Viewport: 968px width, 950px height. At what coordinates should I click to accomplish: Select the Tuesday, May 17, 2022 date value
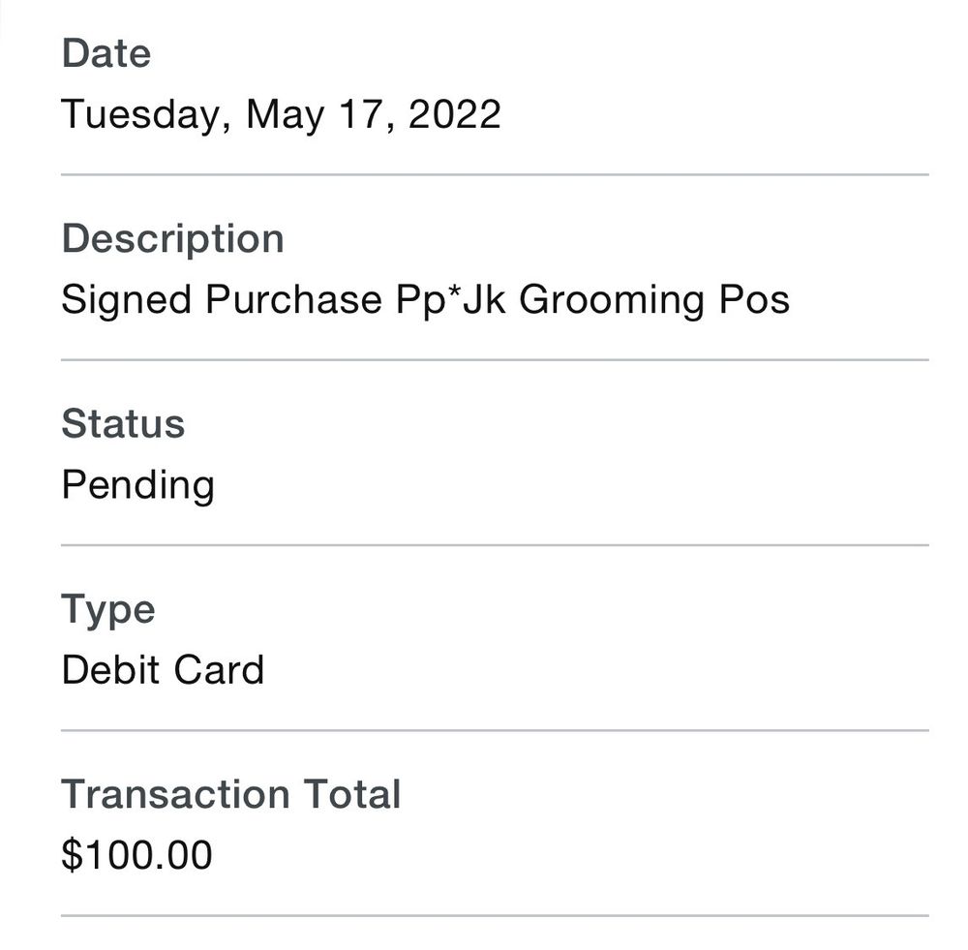281,114
